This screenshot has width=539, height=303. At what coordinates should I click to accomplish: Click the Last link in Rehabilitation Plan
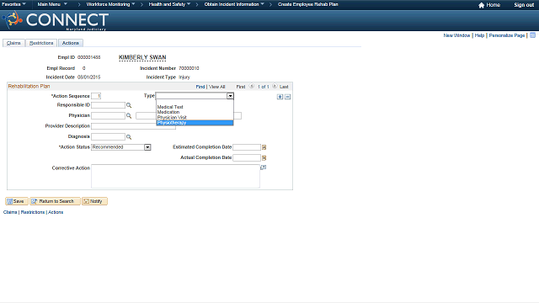tap(284, 87)
